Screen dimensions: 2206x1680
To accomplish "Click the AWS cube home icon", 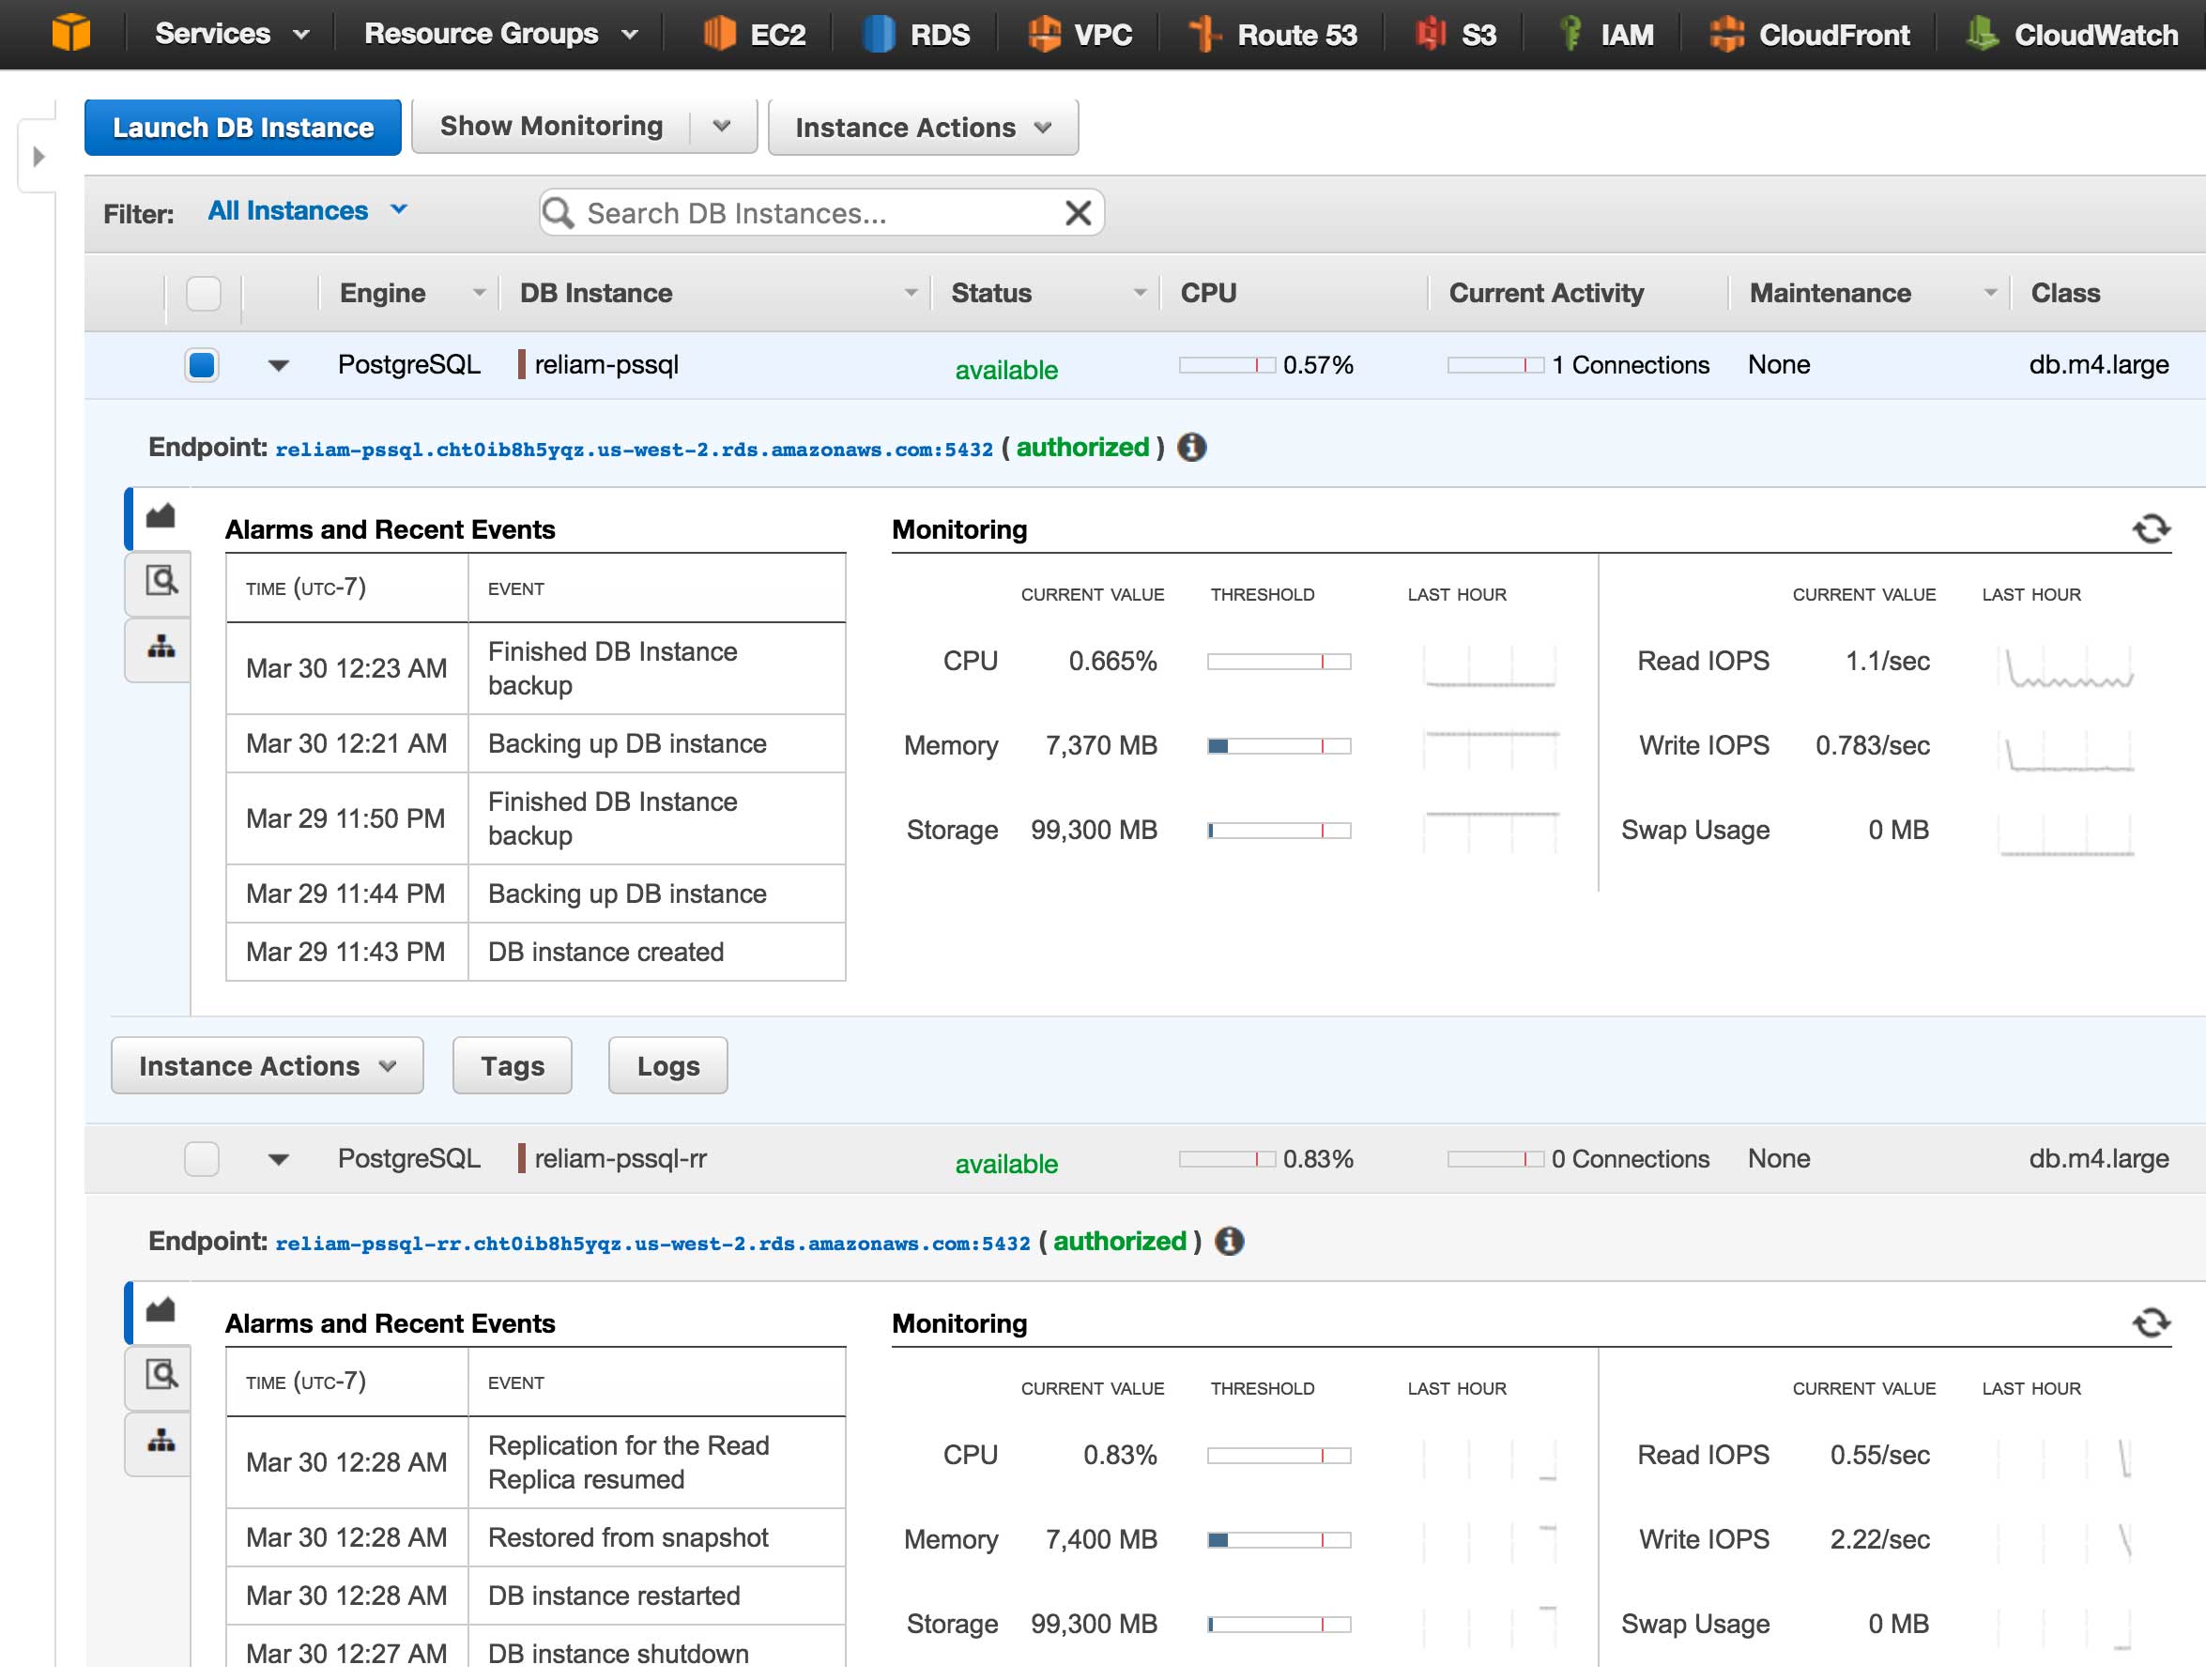I will point(71,33).
